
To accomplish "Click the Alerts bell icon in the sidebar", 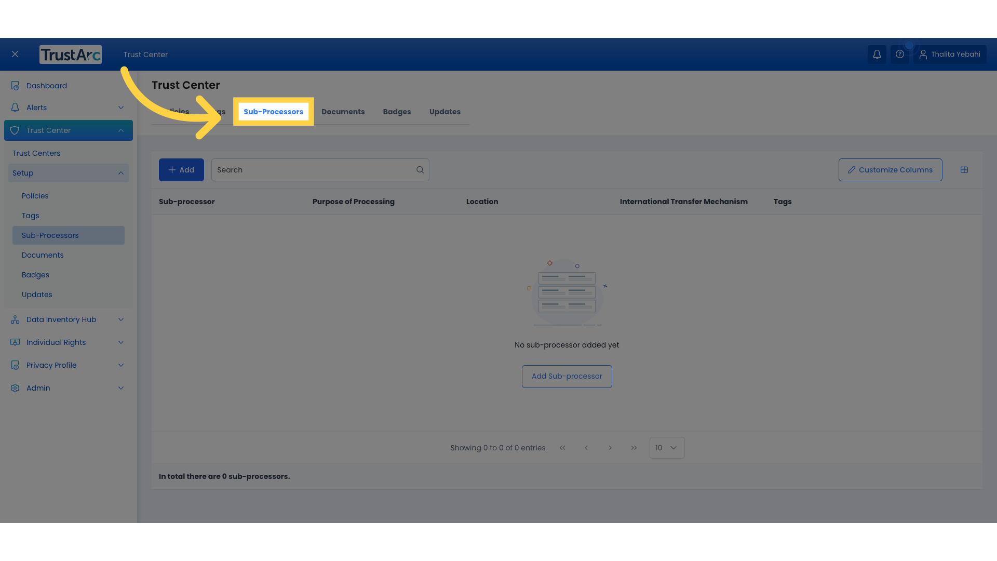I will click(x=15, y=108).
